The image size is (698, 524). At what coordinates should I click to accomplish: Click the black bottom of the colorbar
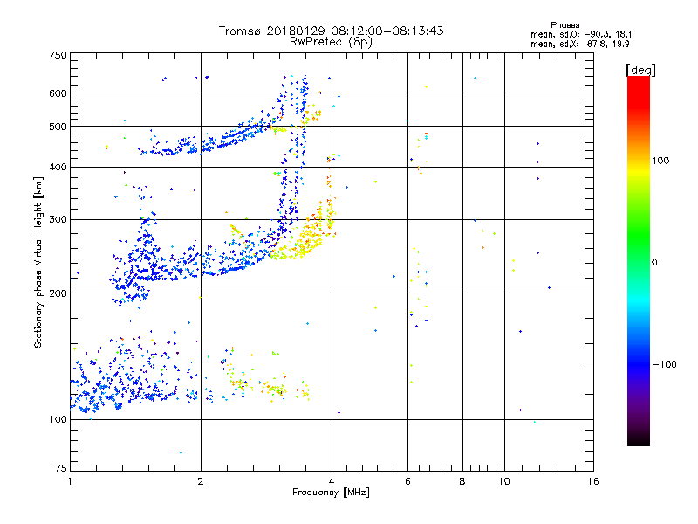[x=639, y=439]
